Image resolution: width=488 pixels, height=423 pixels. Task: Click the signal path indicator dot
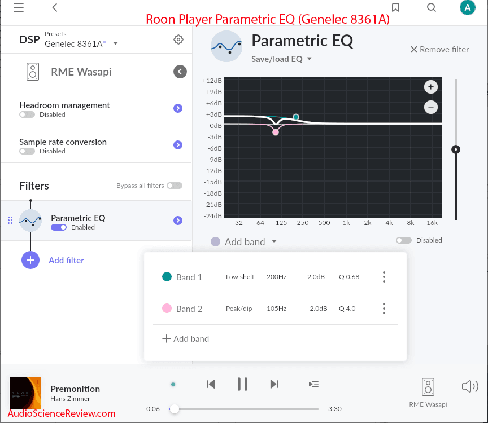coord(173,385)
